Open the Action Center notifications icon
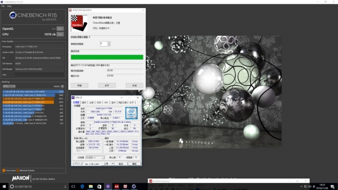338x190 pixels. [x=332, y=186]
